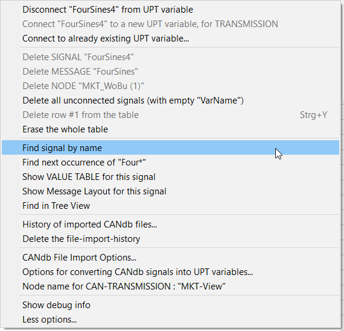Select Find in Tree View
The image size is (344, 331).
(x=170, y=206)
